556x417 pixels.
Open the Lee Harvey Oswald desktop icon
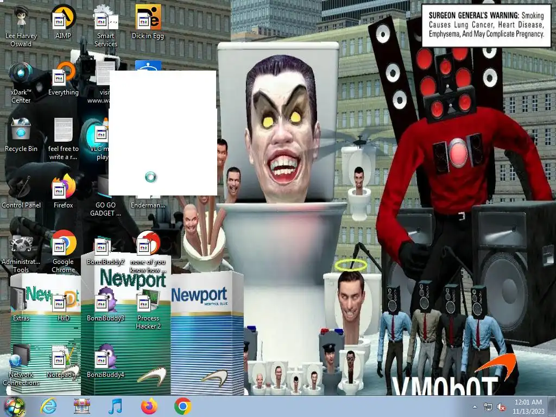pyautogui.click(x=21, y=26)
